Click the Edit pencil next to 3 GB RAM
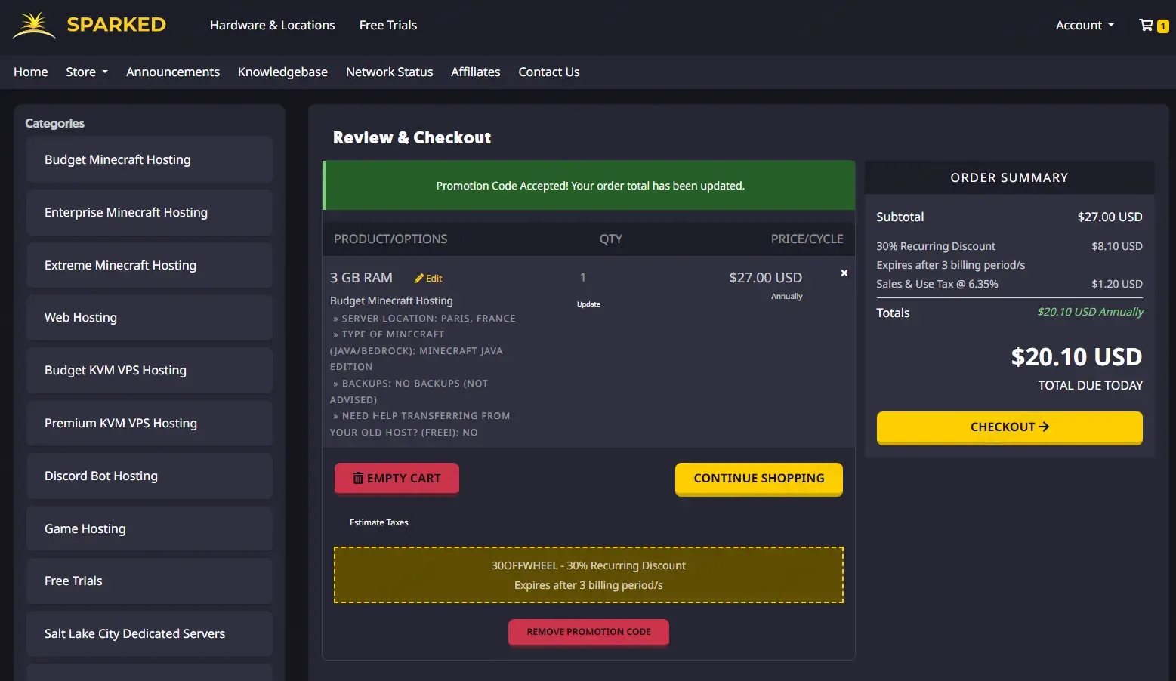 tap(428, 278)
